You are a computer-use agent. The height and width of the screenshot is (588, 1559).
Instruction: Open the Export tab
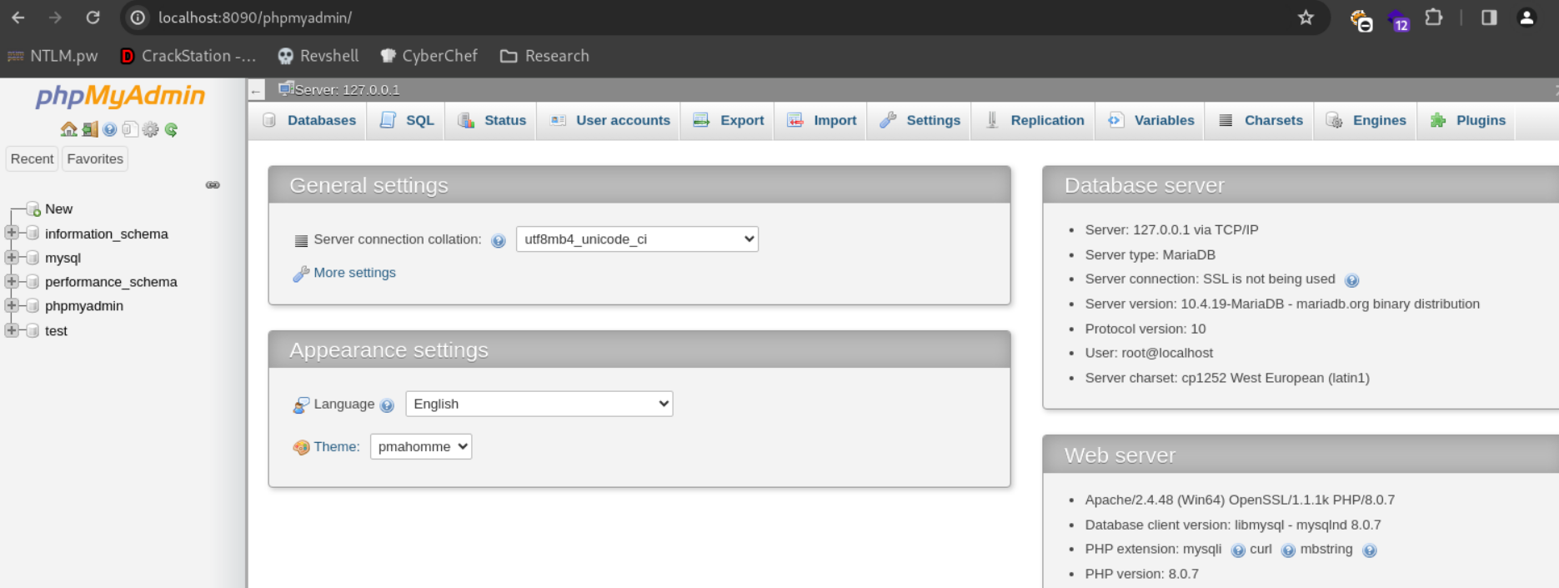[728, 120]
